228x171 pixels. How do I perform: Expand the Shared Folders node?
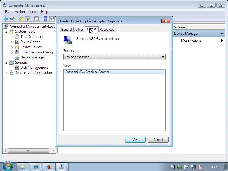click(x=12, y=47)
